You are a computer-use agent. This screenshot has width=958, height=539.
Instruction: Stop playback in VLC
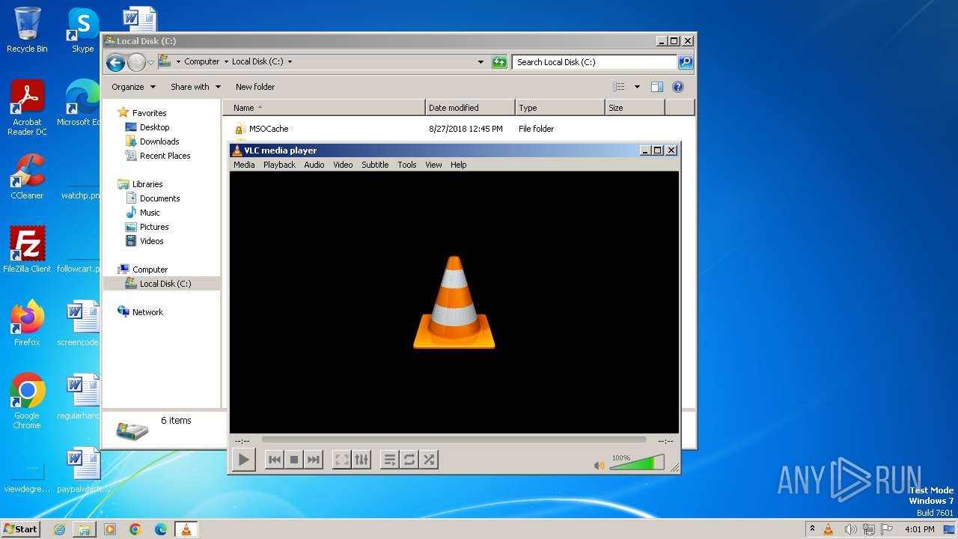coord(294,460)
